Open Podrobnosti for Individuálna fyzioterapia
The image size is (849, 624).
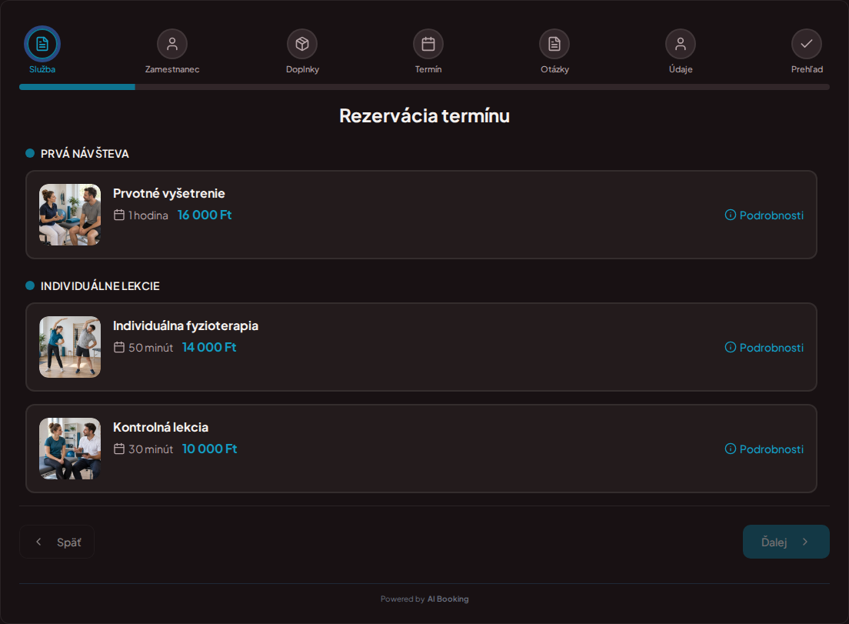(x=764, y=347)
